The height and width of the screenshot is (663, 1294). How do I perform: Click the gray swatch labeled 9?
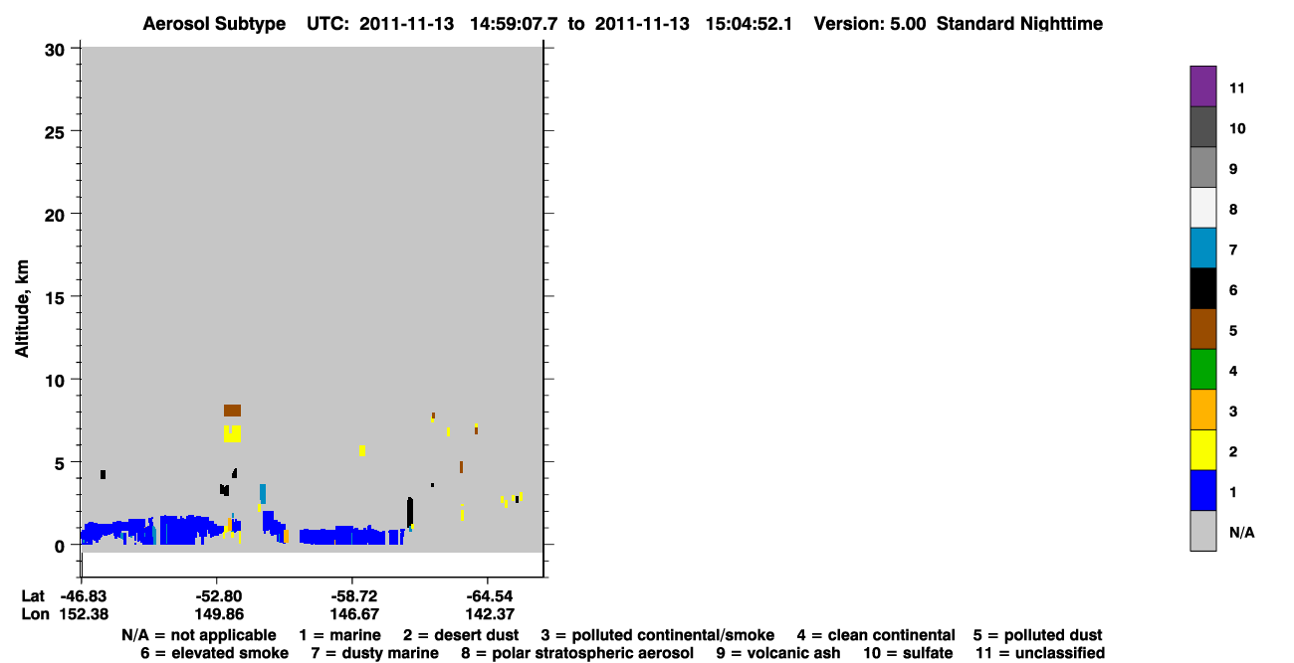[1202, 168]
